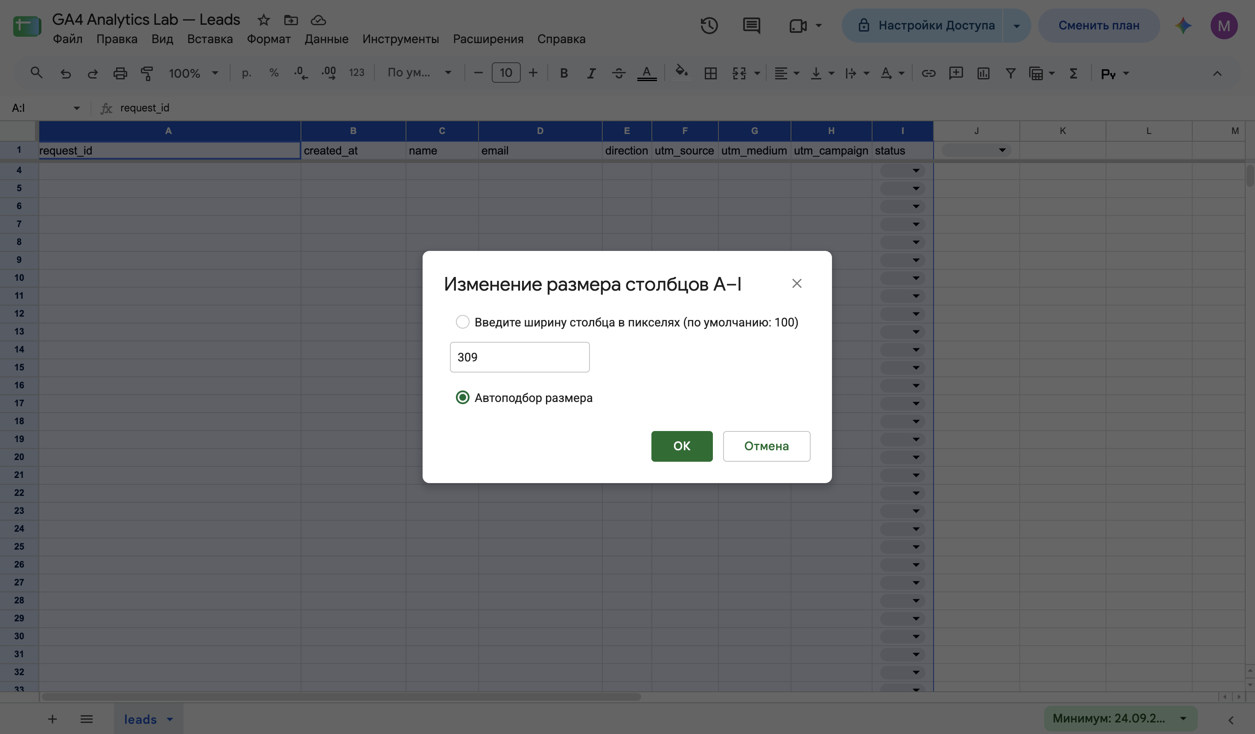Toggle strikethrough formatting
1255x734 pixels.
619,73
